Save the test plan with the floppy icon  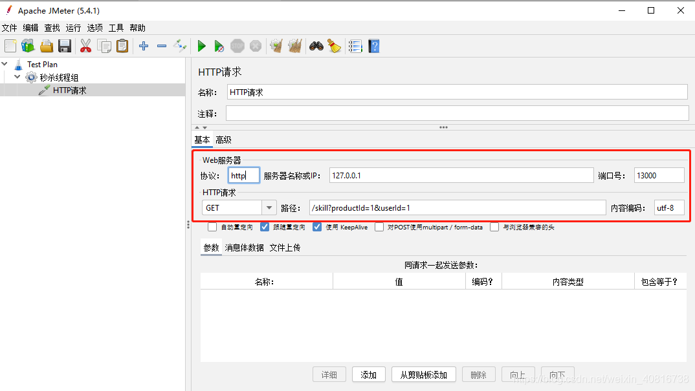click(65, 46)
